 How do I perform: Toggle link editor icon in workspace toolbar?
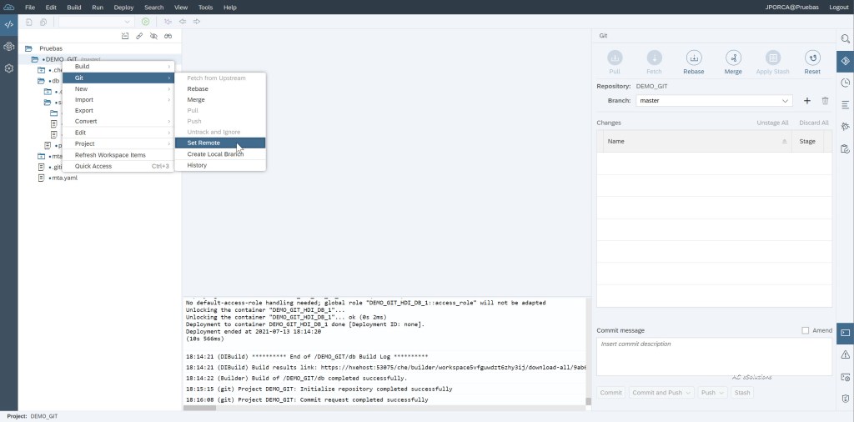[139, 36]
